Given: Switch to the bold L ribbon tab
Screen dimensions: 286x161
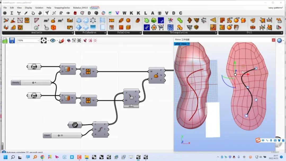Looking at the screenshot, I should coord(145,13).
